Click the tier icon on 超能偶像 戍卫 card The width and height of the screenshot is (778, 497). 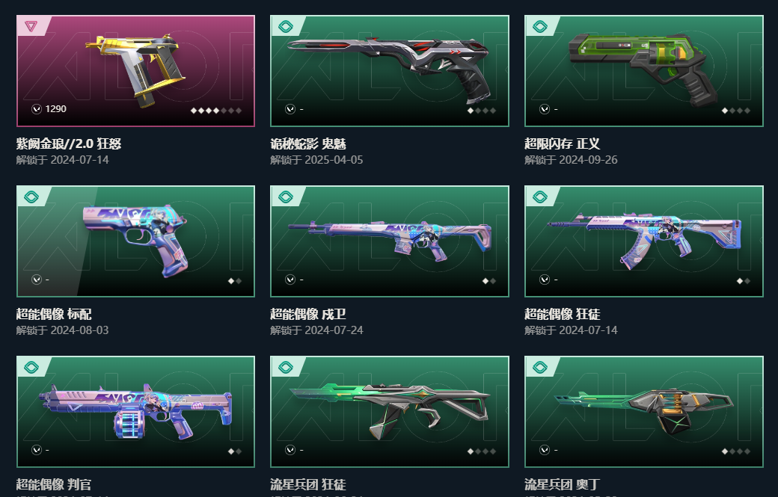pyautogui.click(x=285, y=197)
